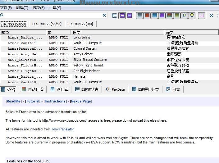Open the PexData tab
219x163 pixels.
tap(115, 89)
